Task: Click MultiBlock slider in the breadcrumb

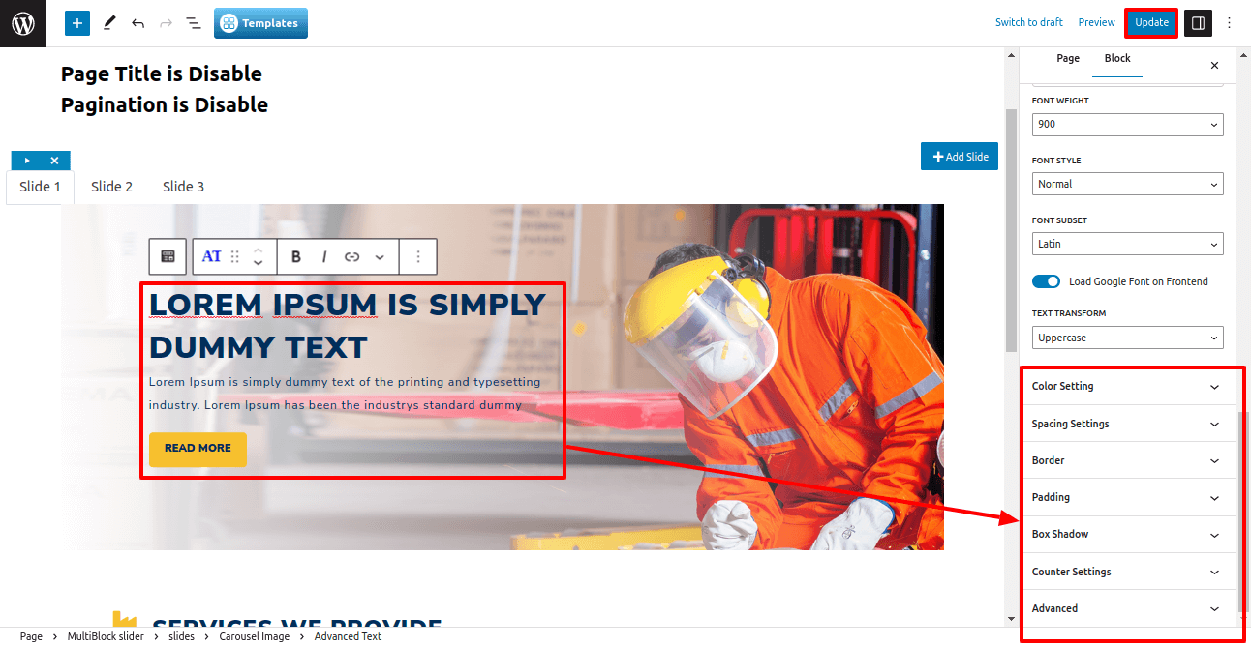Action: point(106,636)
